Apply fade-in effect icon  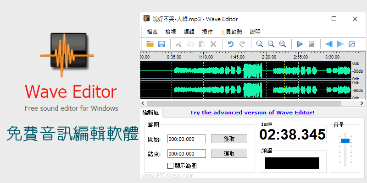pyautogui.click(x=329, y=44)
